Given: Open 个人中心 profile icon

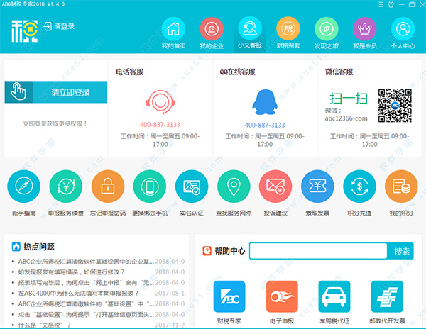Looking at the screenshot, I should [x=403, y=29].
